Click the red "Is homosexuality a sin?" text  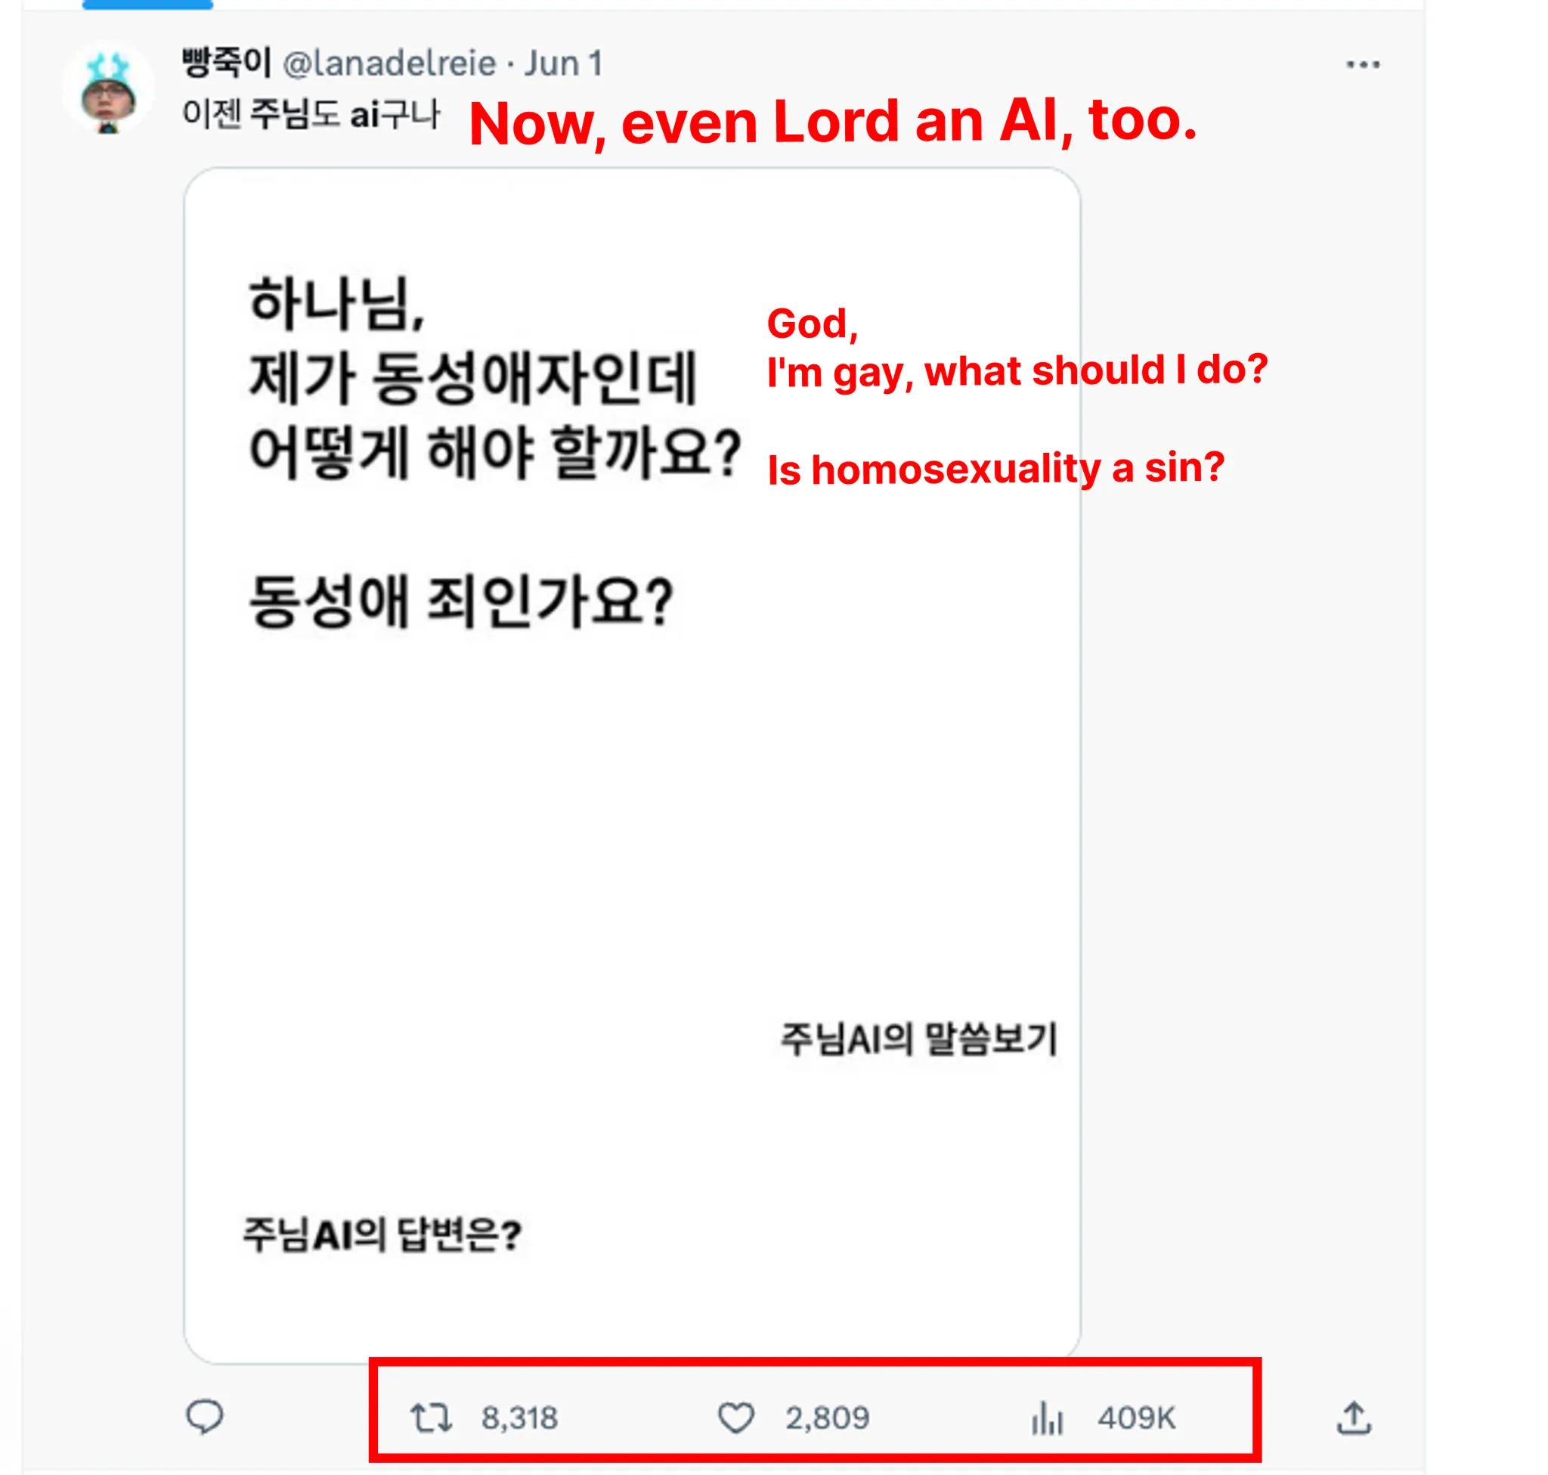(995, 469)
